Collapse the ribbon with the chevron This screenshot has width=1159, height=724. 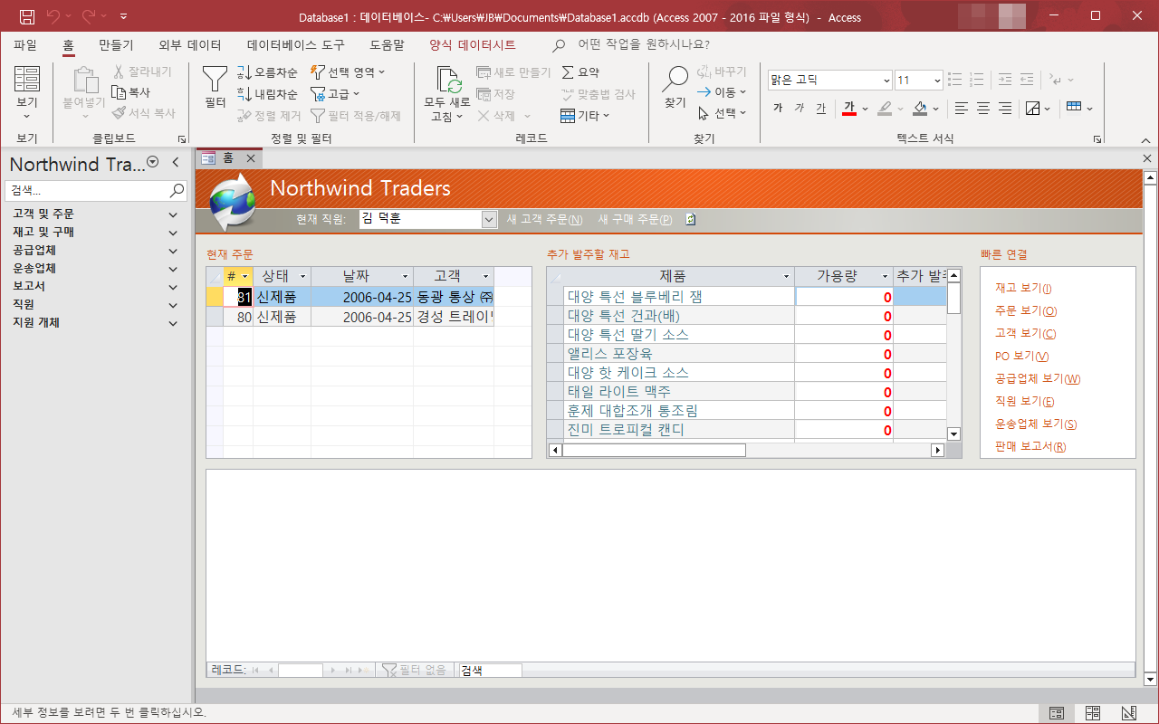click(1145, 139)
